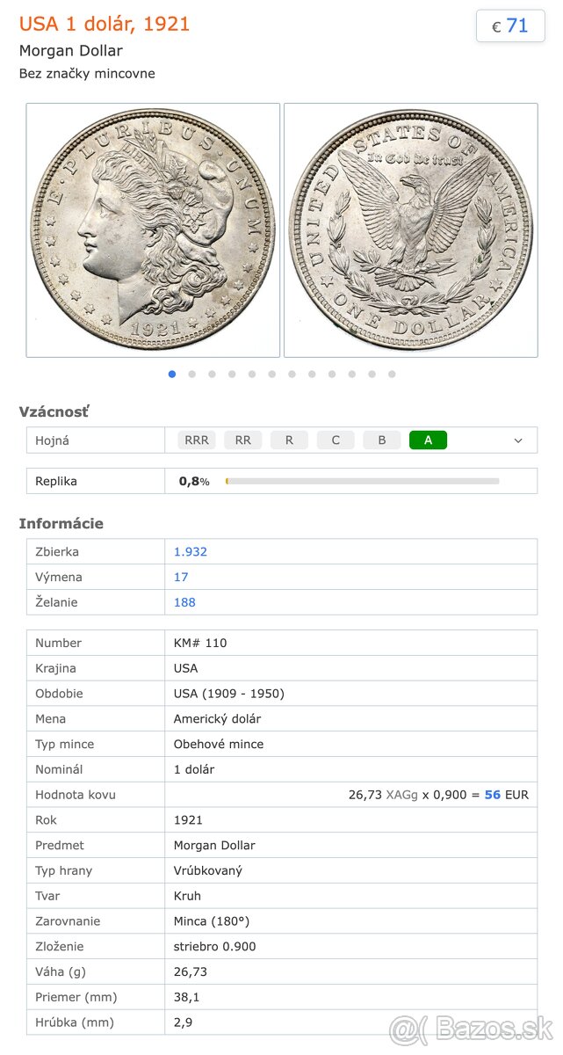Select the first carousel dot
Screen dimensions: 563x1055
pos(172,374)
